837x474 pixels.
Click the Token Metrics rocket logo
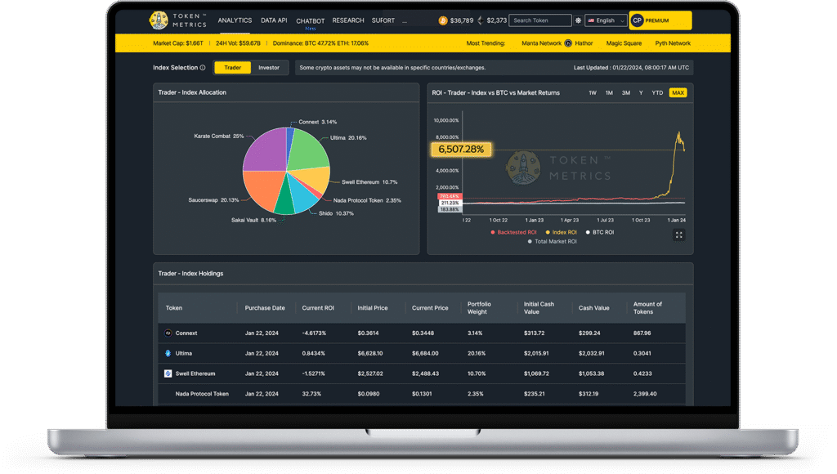pos(159,20)
